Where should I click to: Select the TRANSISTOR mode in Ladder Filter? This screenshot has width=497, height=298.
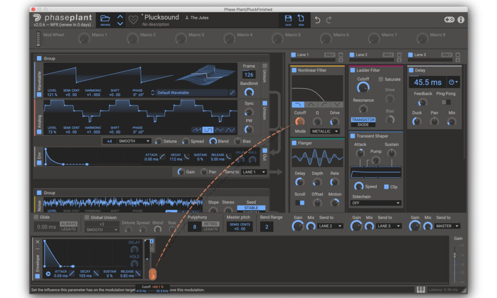363,120
